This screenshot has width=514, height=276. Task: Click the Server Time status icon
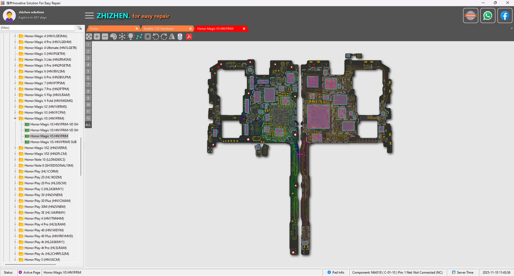[453, 272]
